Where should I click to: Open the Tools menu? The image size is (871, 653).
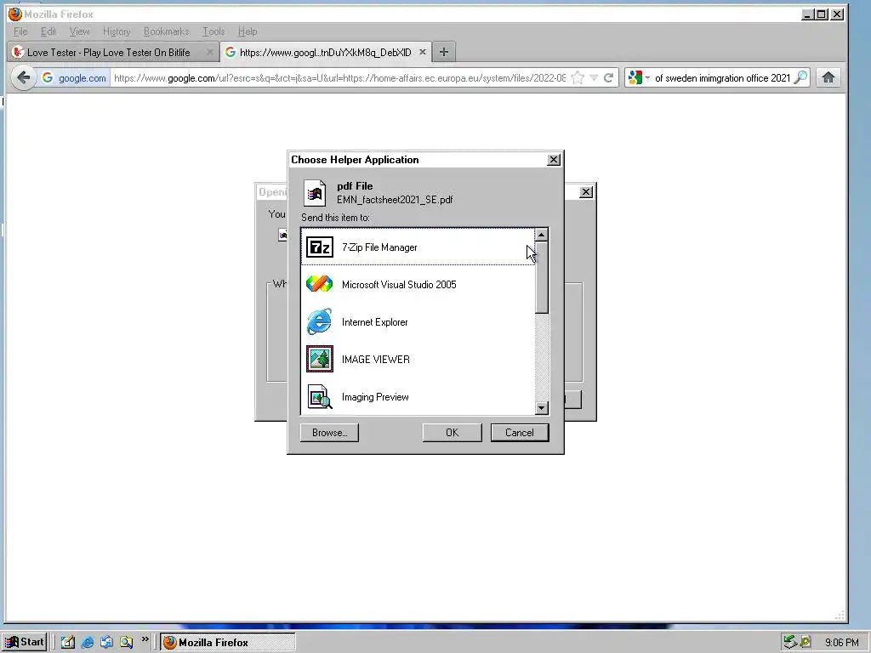tap(213, 31)
